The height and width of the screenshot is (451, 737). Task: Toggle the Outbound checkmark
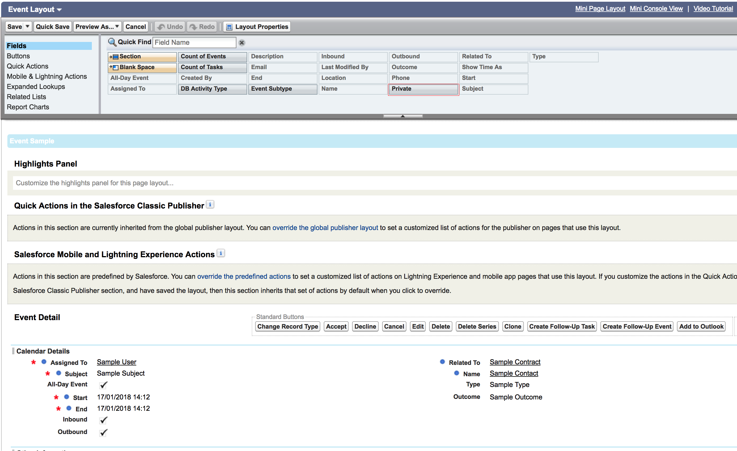click(x=103, y=433)
